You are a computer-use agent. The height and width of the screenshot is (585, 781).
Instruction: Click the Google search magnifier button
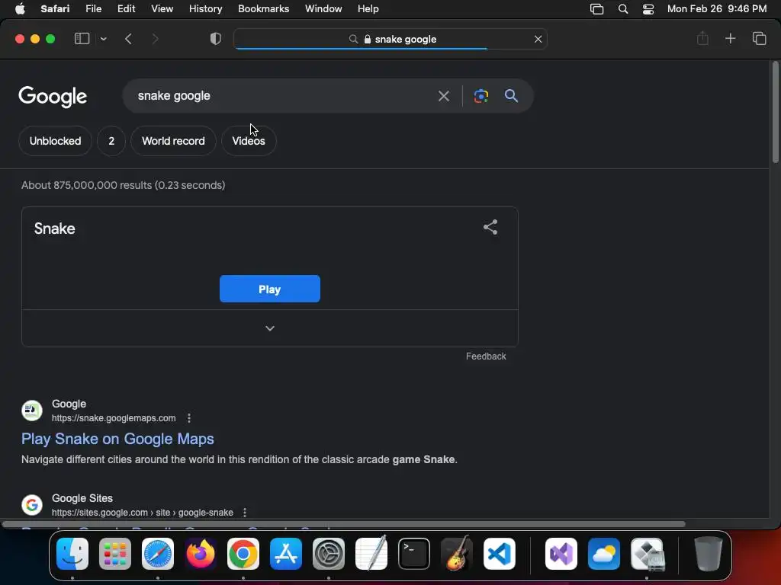pyautogui.click(x=511, y=95)
